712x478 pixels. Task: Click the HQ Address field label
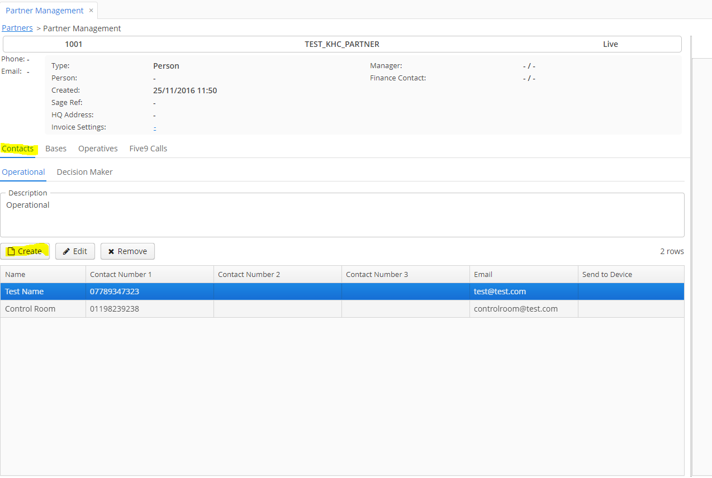(x=73, y=115)
